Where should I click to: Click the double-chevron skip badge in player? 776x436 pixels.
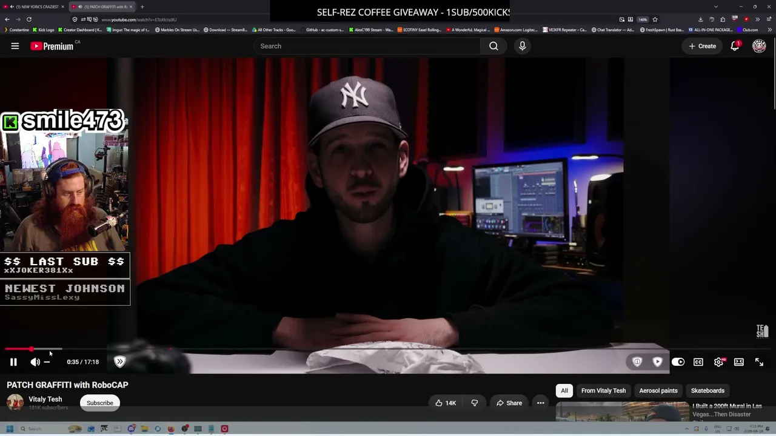tap(119, 362)
